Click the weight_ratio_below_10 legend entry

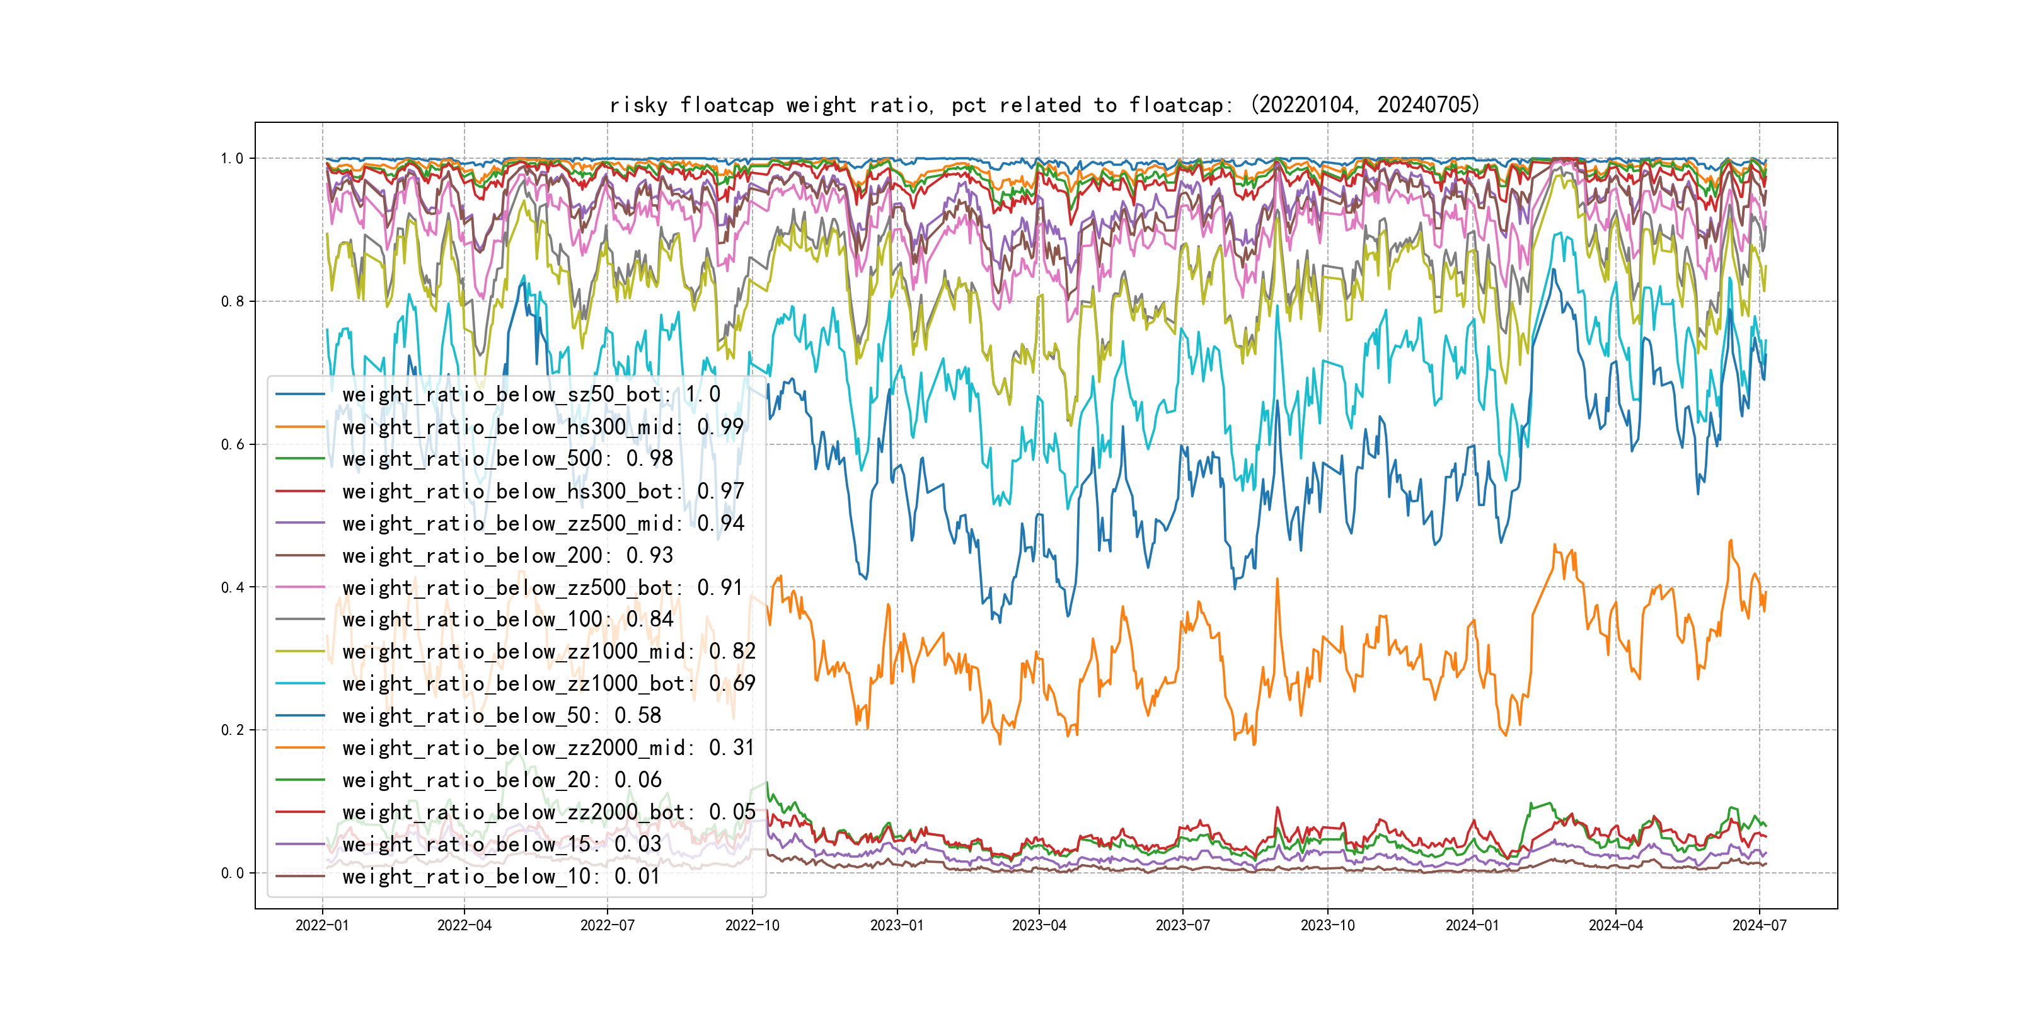click(501, 876)
